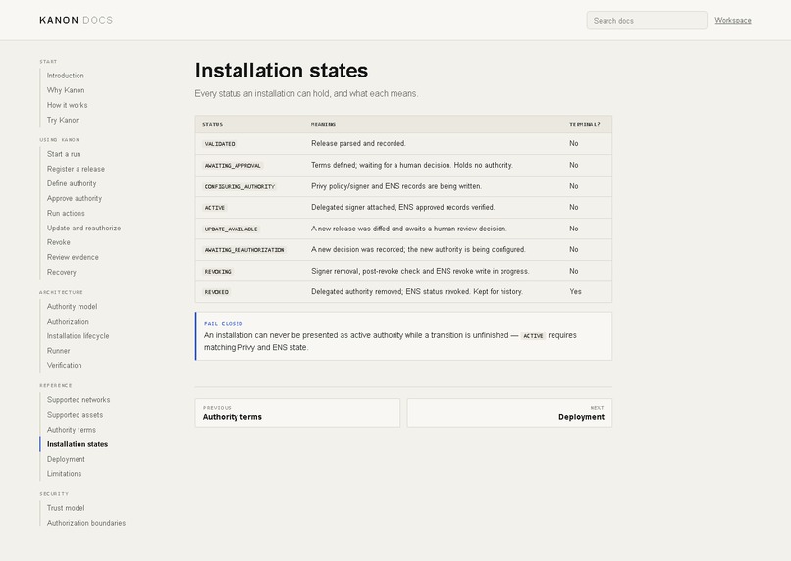Click 'Delegated signer attached' meaning cell
This screenshot has height=561, width=791.
click(402, 207)
